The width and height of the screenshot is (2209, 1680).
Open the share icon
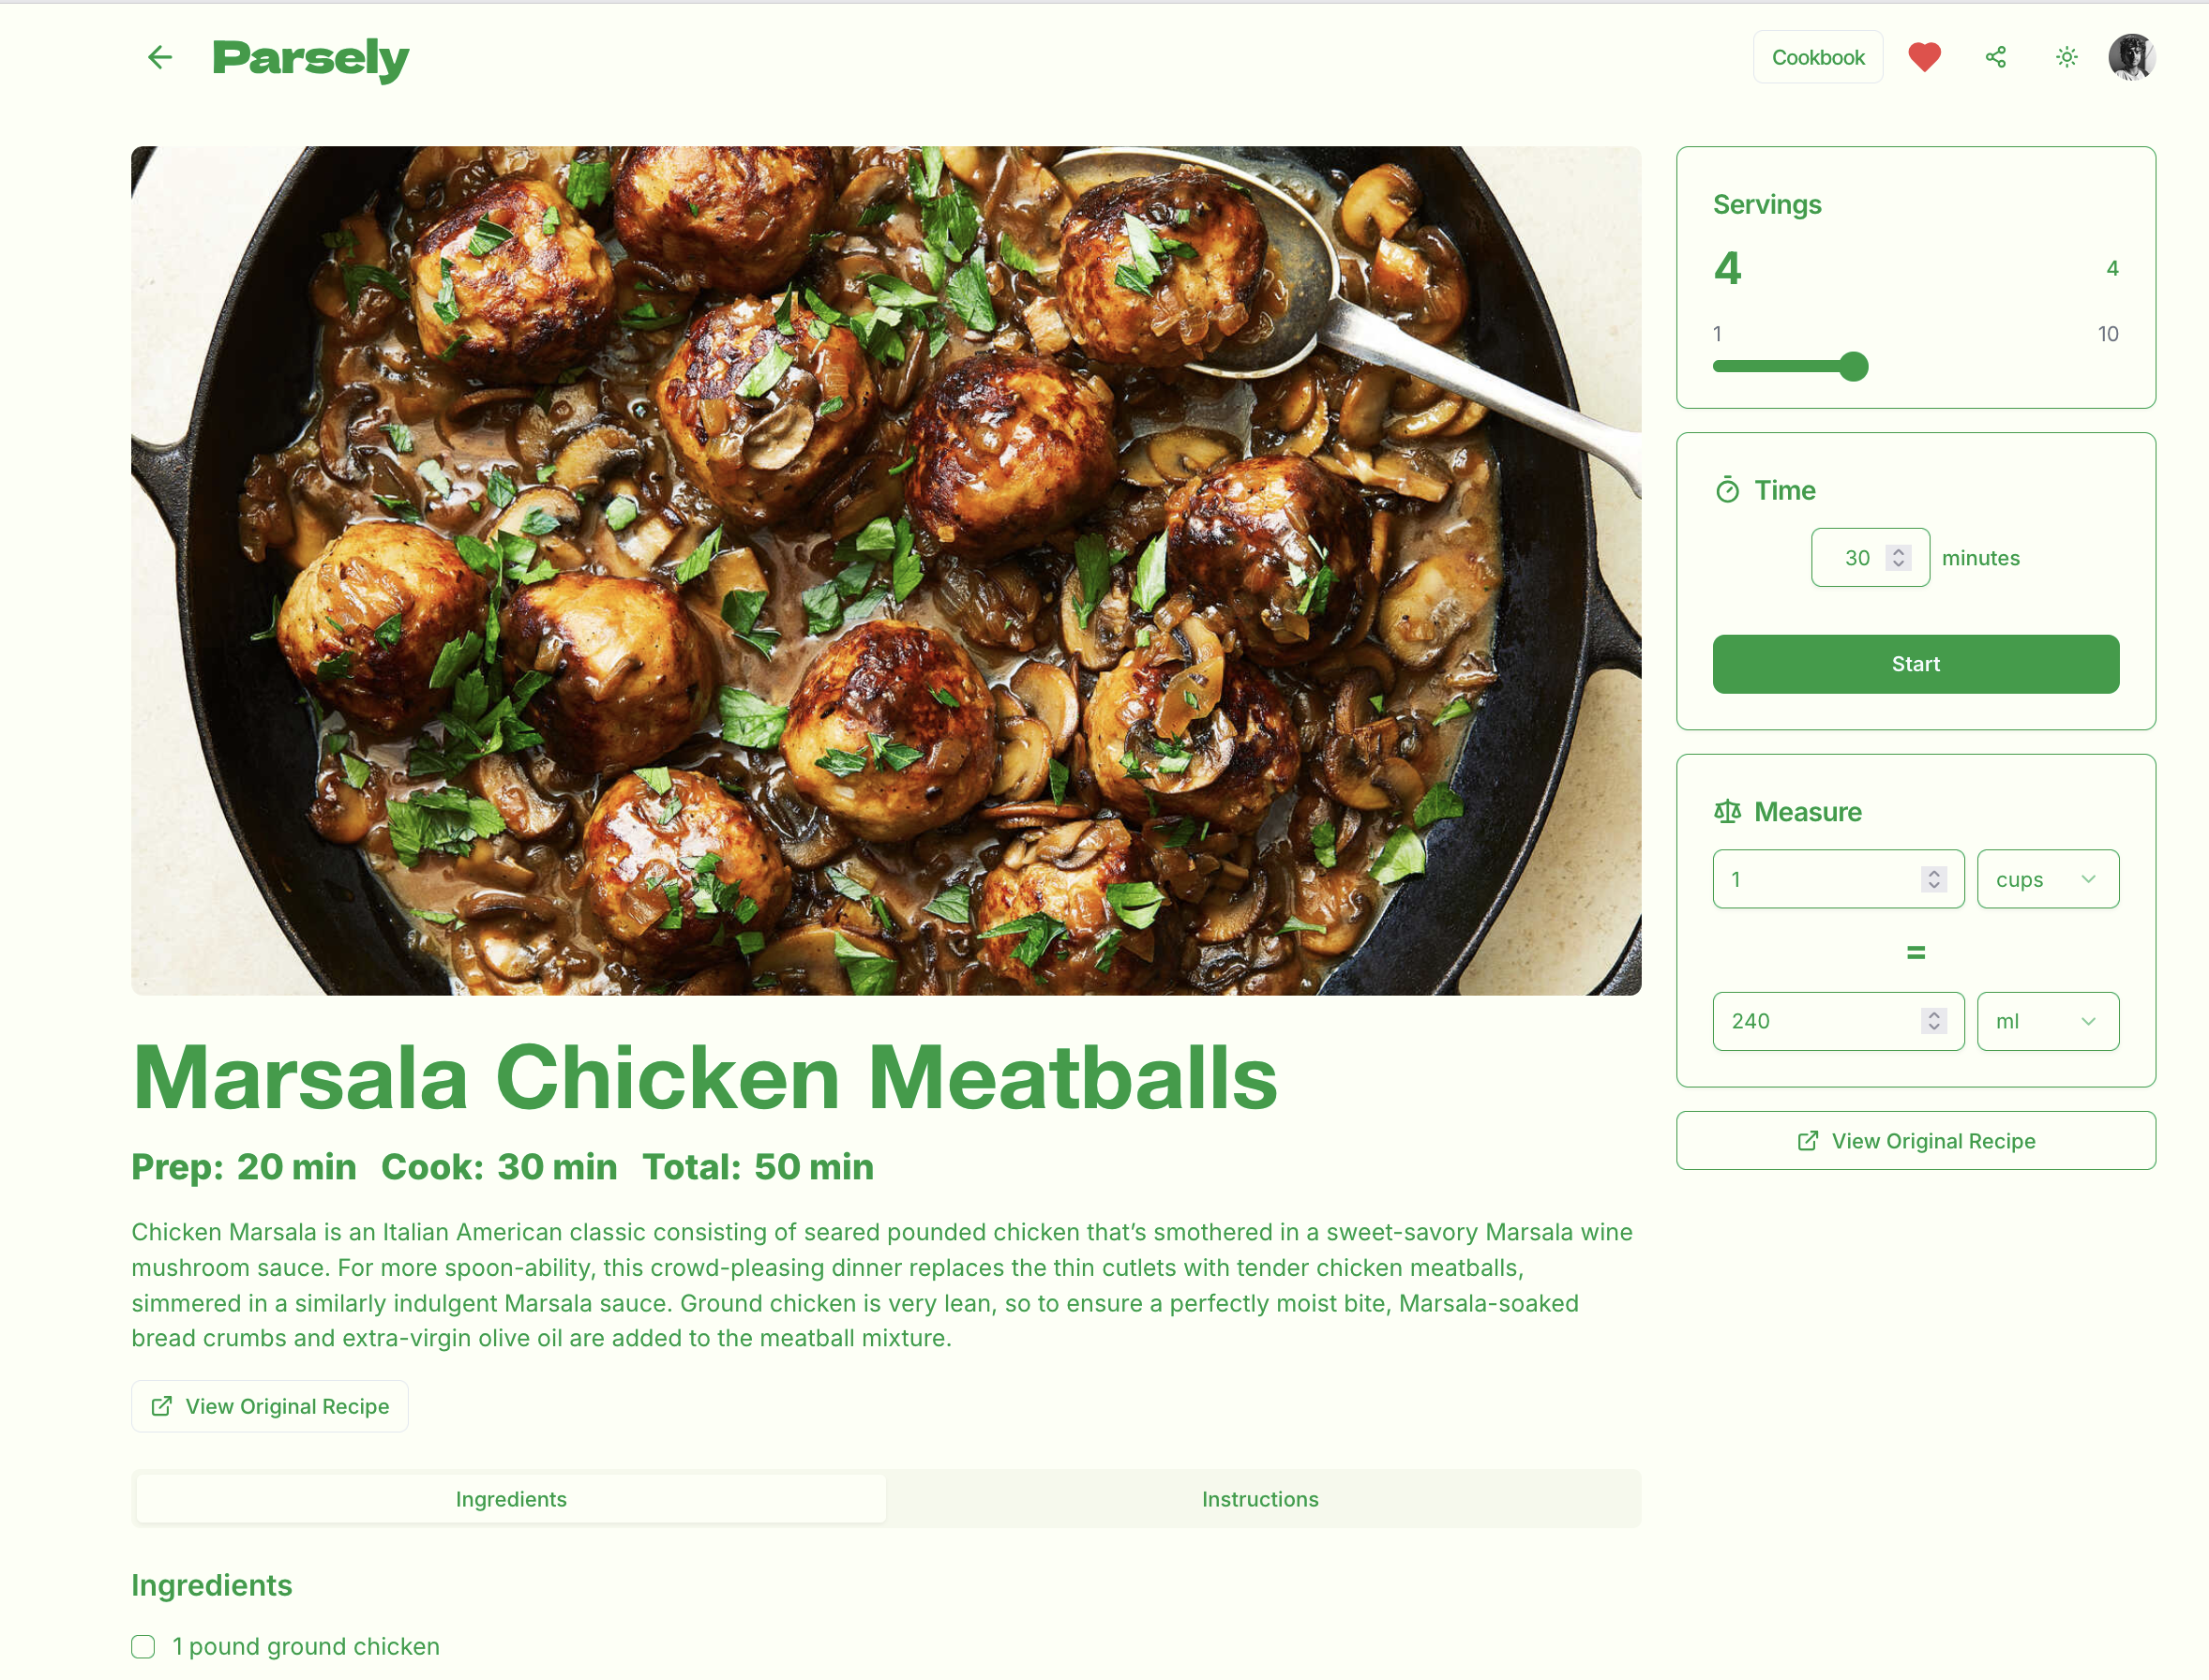coord(1995,57)
